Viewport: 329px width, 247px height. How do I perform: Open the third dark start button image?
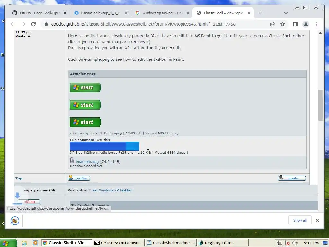85,122
